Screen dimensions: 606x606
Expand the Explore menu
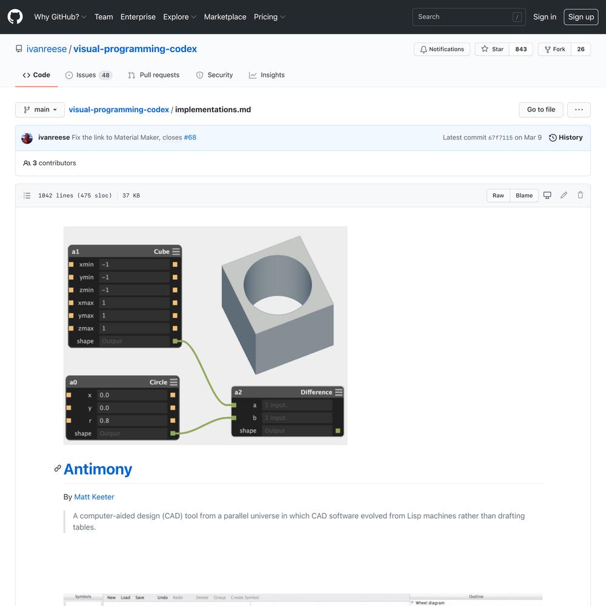click(x=180, y=17)
